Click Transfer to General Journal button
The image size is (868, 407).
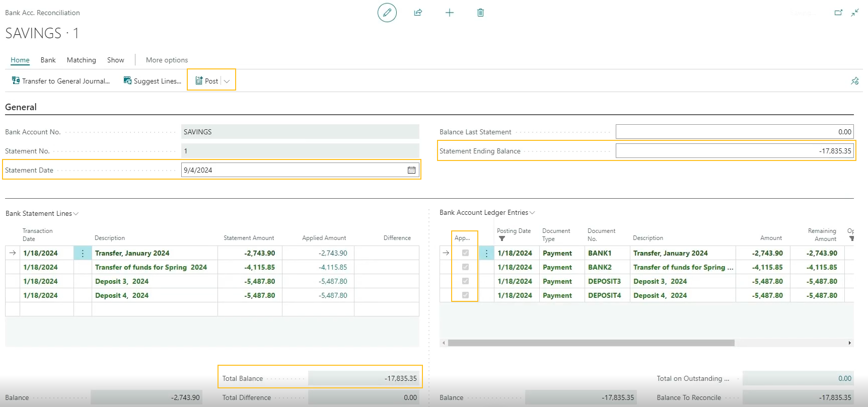[x=61, y=81]
